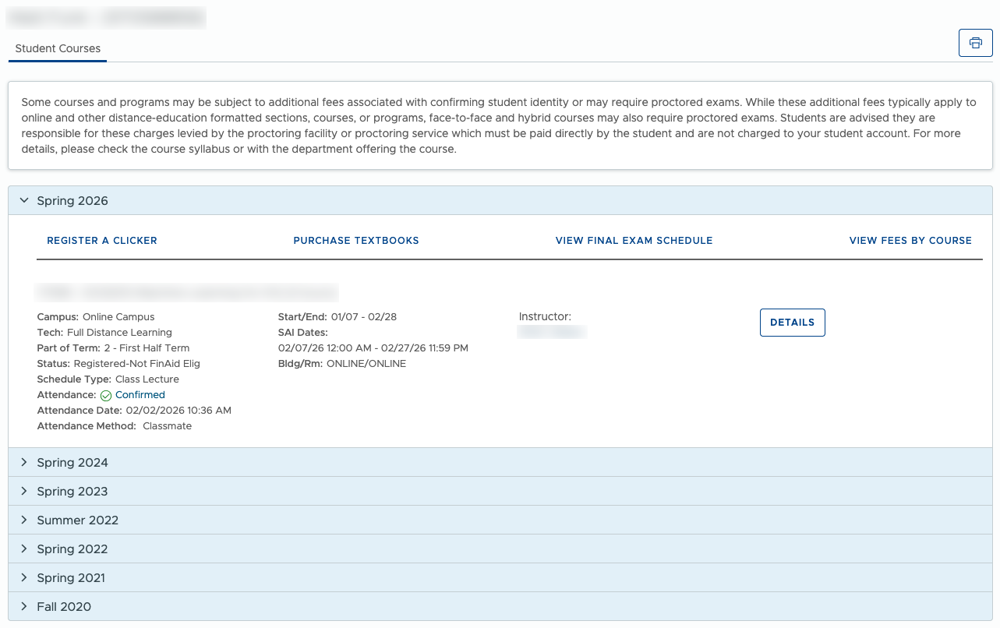Click the arrow icon next to Spring 2024
Image resolution: width=1000 pixels, height=628 pixels.
24,462
